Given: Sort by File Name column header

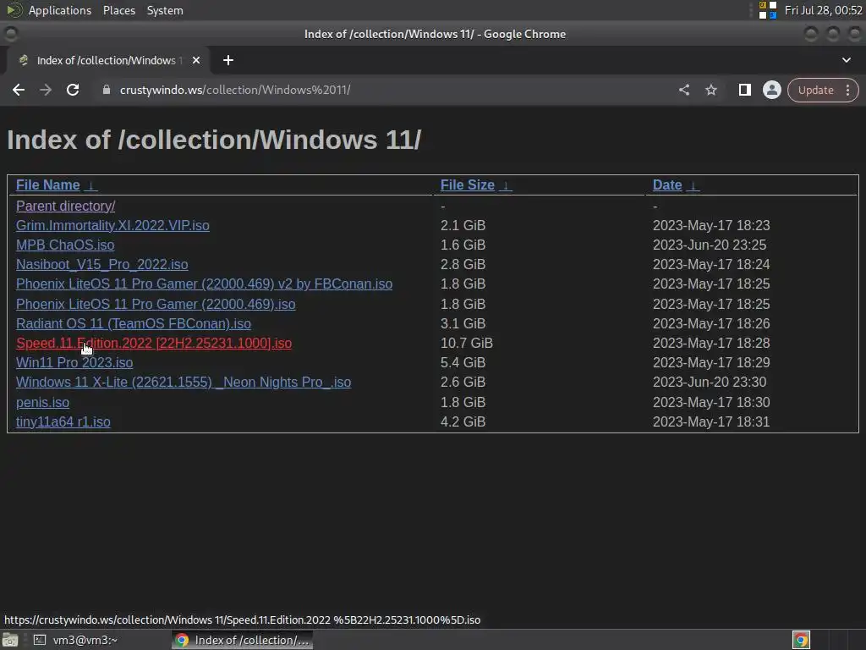Looking at the screenshot, I should point(48,185).
